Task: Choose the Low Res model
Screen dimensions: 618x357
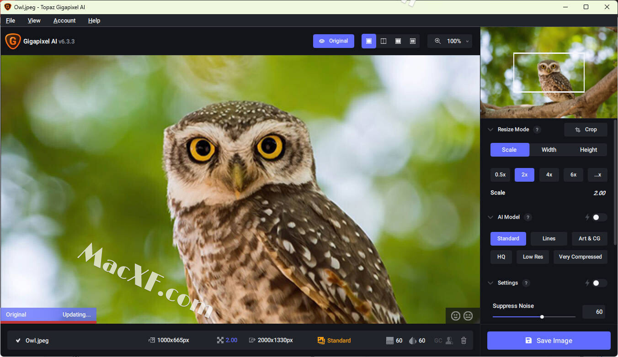Action: coord(533,257)
